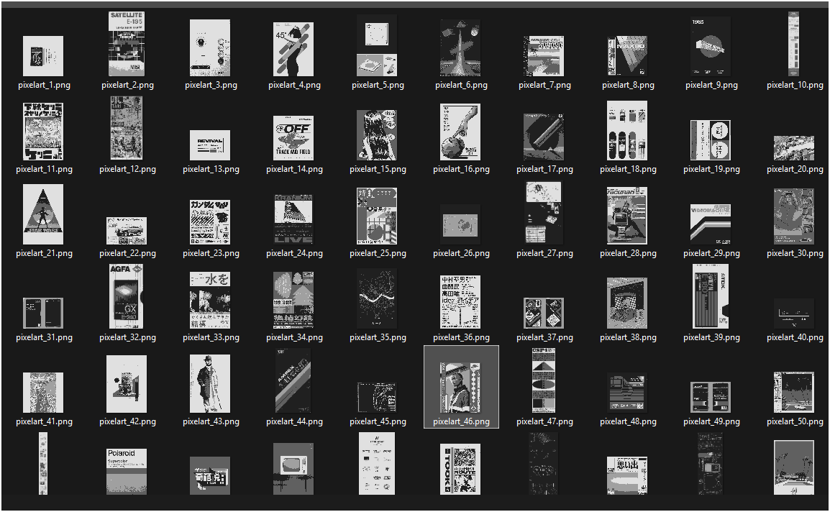The height and width of the screenshot is (512, 830).
Task: Click the pixelart_50.png filename text
Action: tap(795, 421)
